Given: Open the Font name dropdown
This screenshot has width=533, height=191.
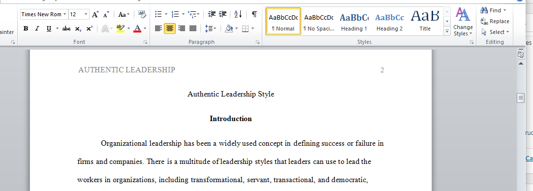Looking at the screenshot, I should 64,14.
